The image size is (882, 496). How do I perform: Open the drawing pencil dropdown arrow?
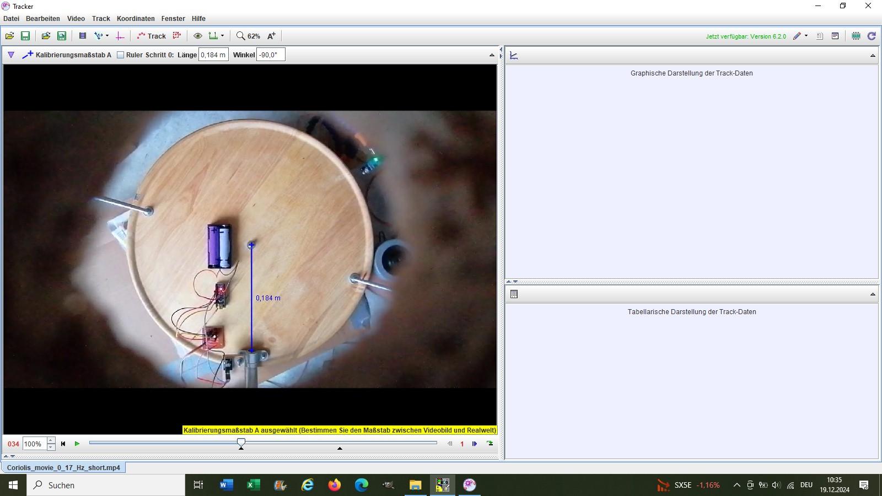click(806, 36)
